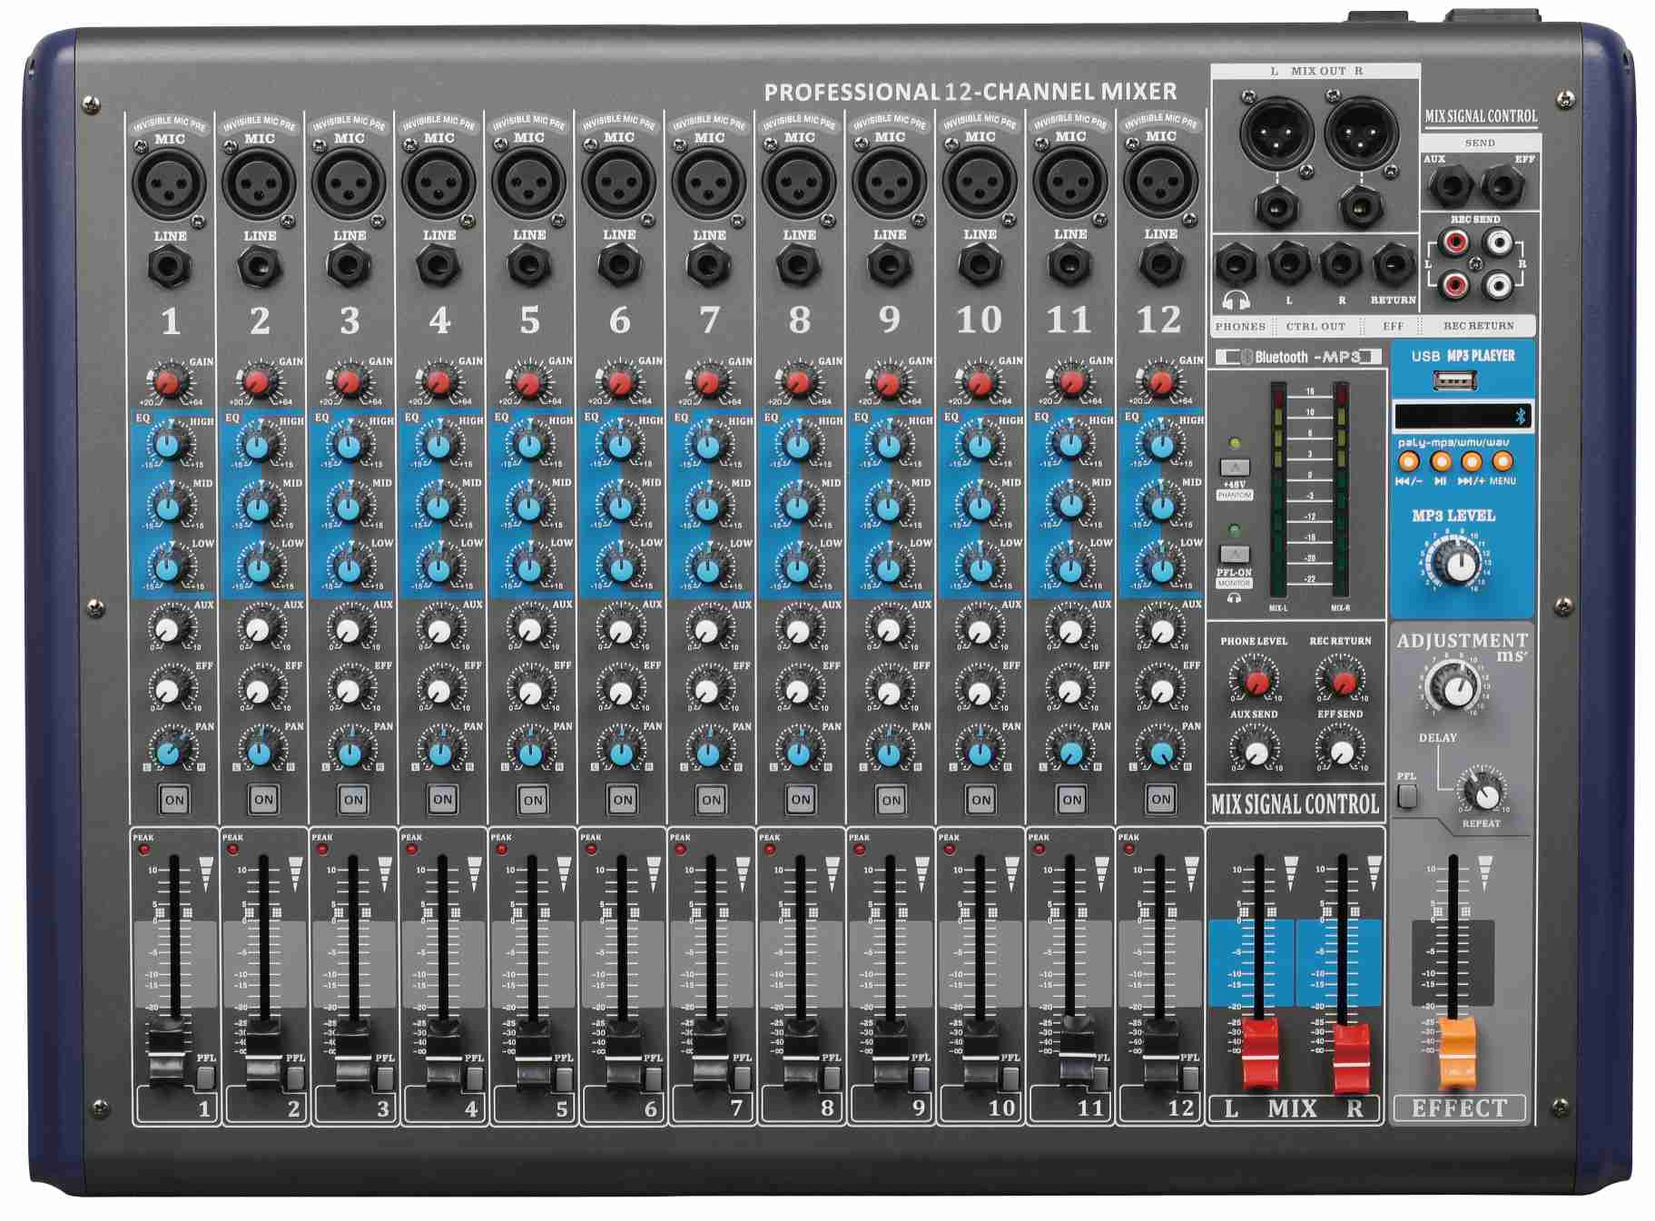Click channel 9 LOW EQ knob

[x=890, y=568]
